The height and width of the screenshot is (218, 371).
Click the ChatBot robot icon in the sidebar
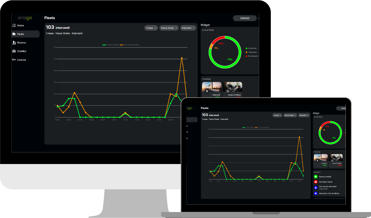[x=14, y=51]
